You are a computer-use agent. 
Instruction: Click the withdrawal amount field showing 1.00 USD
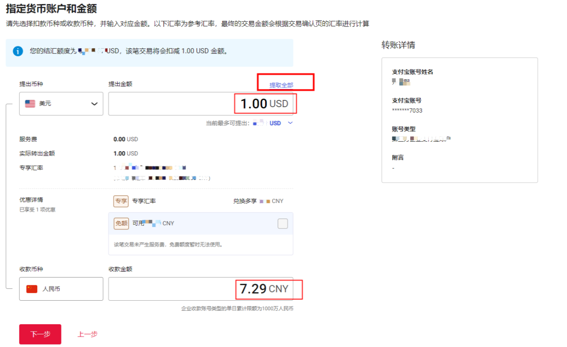[202, 104]
